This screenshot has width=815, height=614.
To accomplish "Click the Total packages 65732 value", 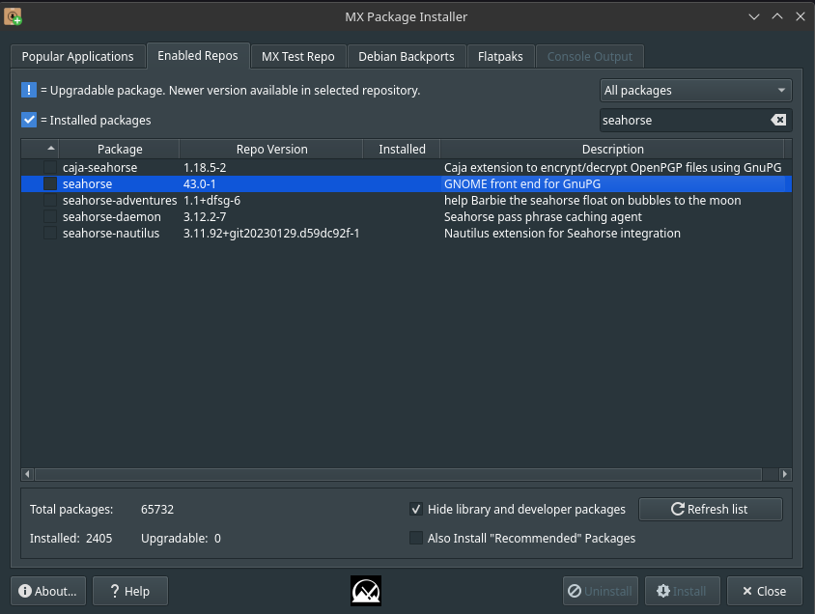I will [157, 509].
